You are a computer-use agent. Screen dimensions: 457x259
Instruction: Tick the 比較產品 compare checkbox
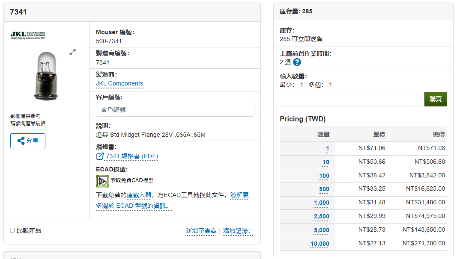12,230
